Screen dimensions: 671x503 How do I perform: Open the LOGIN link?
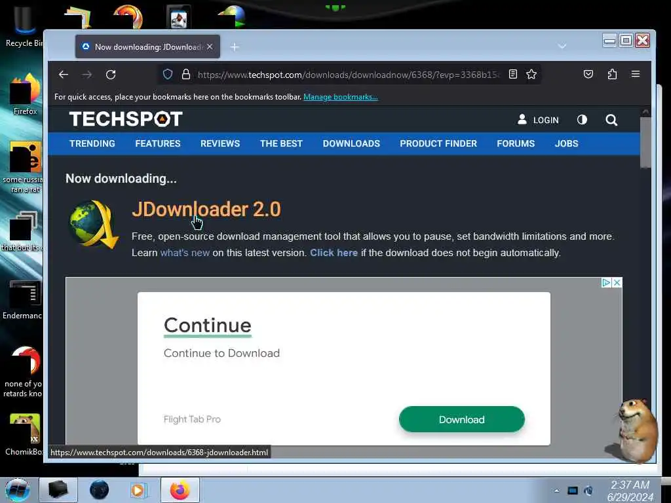coord(538,120)
